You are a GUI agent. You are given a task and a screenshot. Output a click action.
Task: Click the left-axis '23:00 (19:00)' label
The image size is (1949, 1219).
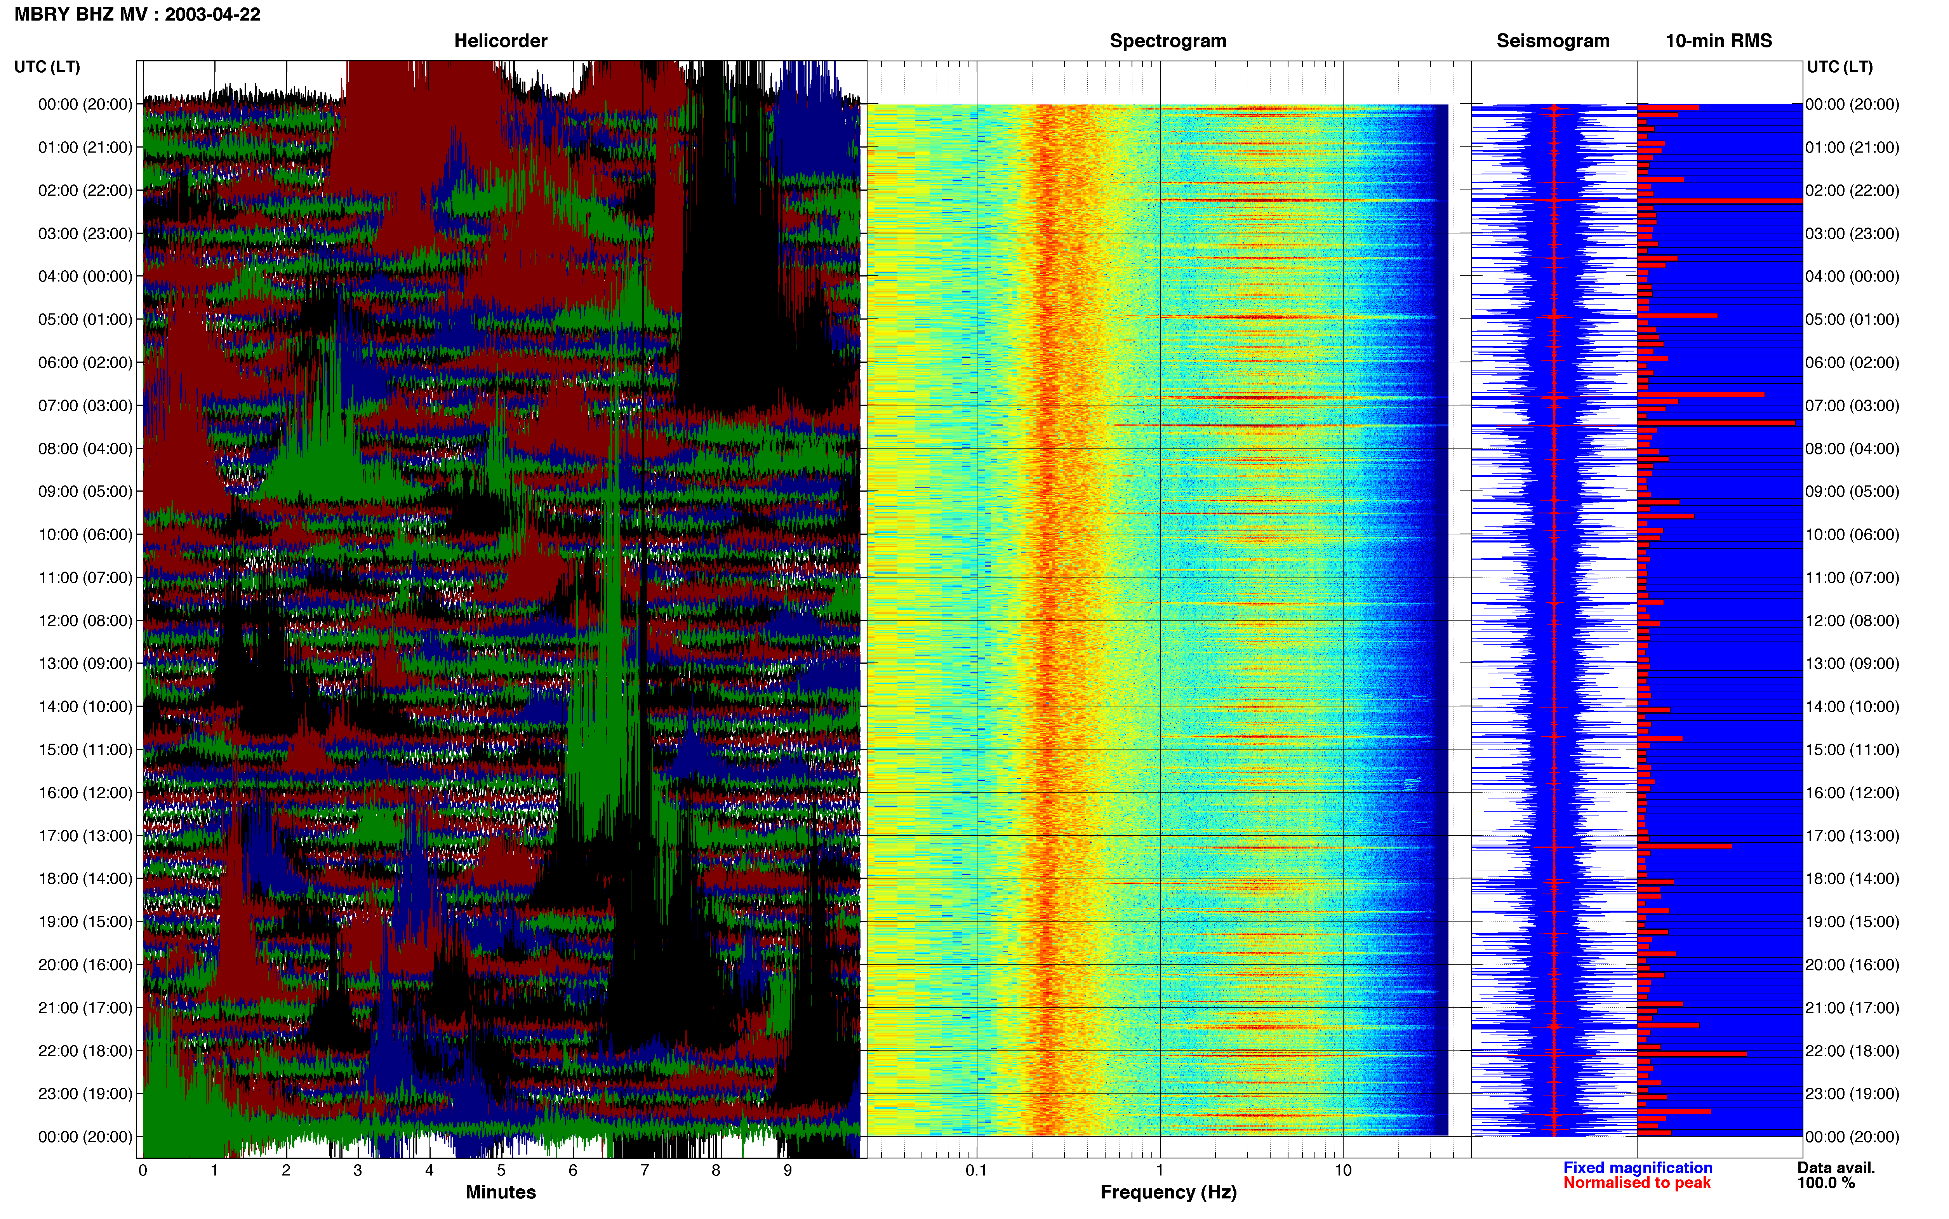pos(85,1094)
